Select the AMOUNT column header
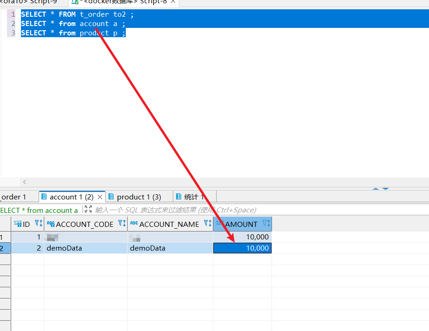The width and height of the screenshot is (429, 331). tap(241, 224)
